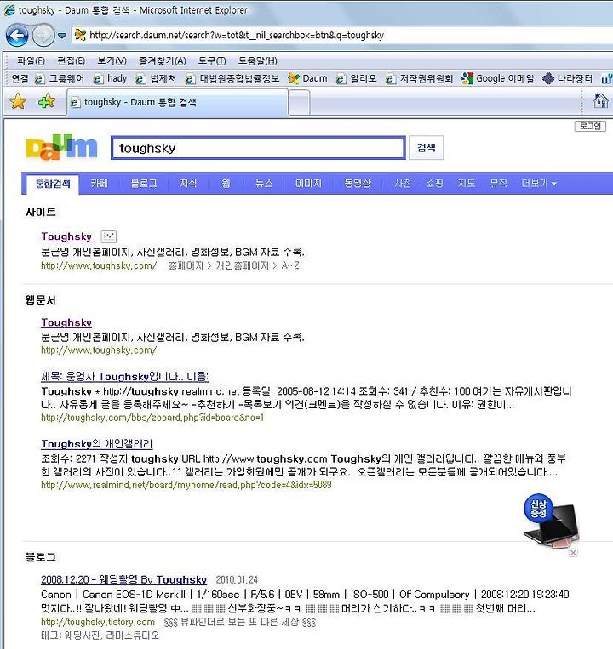Open the 즐겨찾기(A) menu
Image resolution: width=613 pixels, height=649 pixels.
pyautogui.click(x=163, y=61)
